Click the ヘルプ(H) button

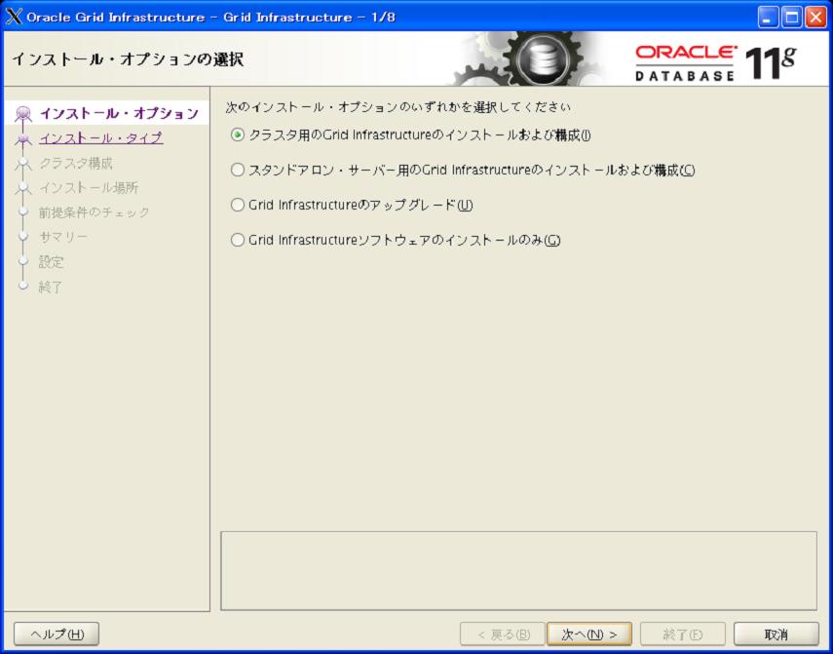[57, 634]
